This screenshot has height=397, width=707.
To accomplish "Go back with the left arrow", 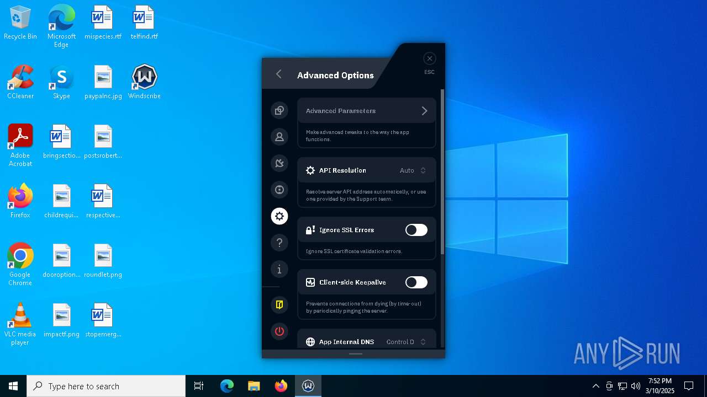I will click(279, 74).
